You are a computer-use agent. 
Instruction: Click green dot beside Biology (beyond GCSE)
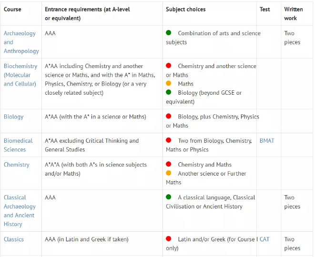(169, 92)
